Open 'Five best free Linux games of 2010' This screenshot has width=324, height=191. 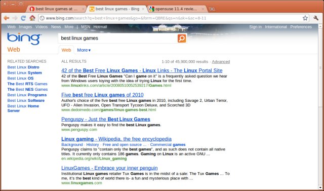click(x=102, y=95)
